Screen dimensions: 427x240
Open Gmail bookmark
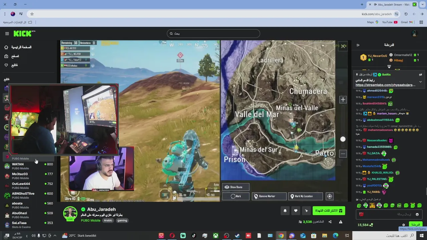point(407,22)
